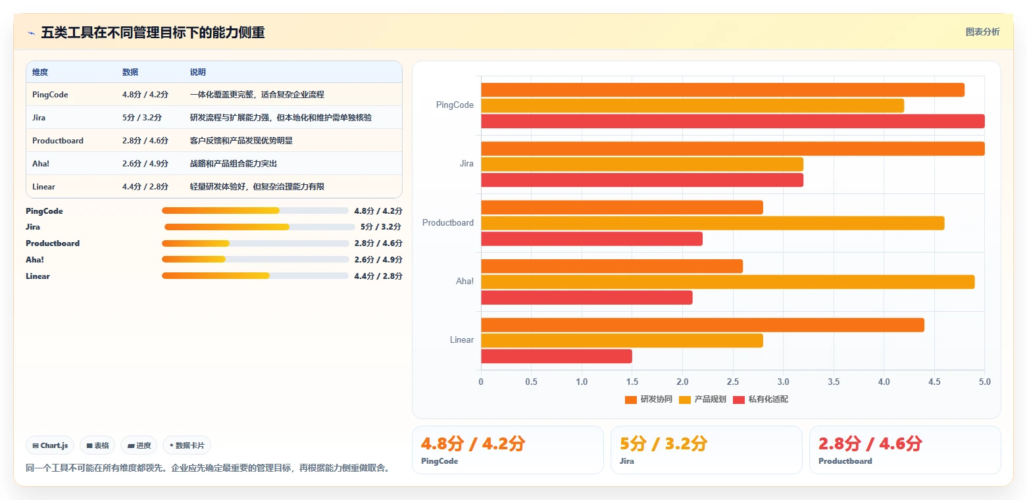Image resolution: width=1027 pixels, height=500 pixels.
Task: Click the 数据 table column header
Action: click(x=130, y=72)
